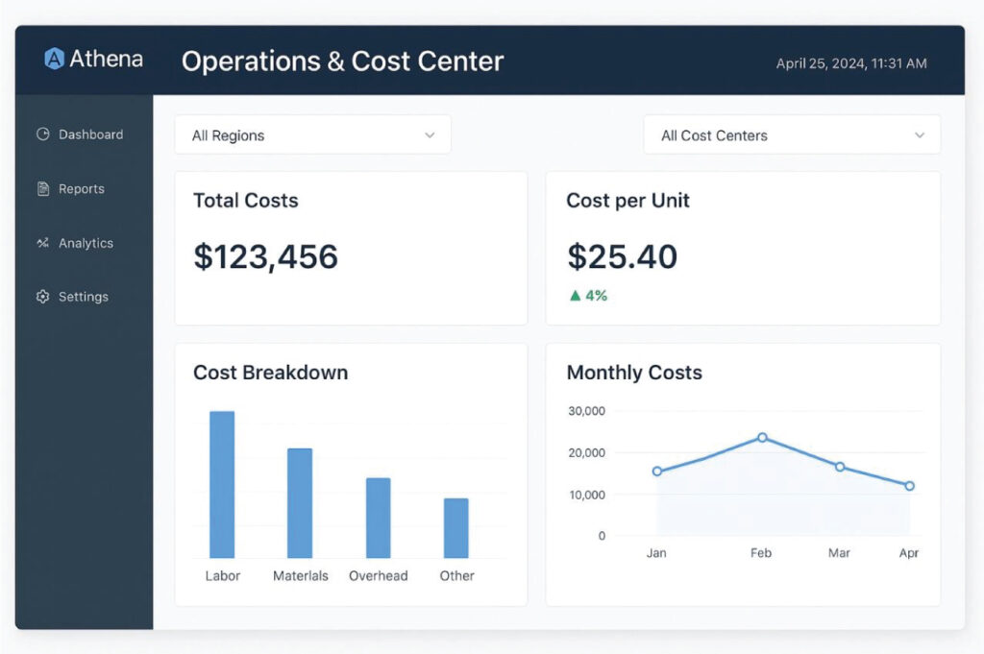Select the Apr data point on line chart
The height and width of the screenshot is (654, 984).
click(x=909, y=486)
